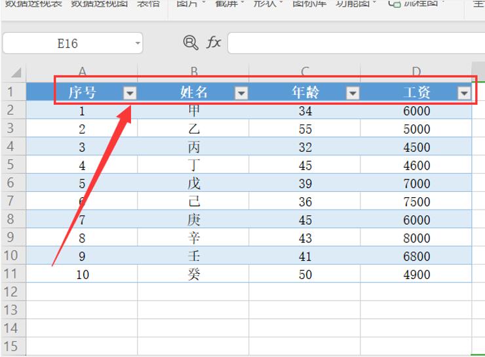485x357 pixels.
Task: Click into the formula bar input
Action: coord(357,43)
